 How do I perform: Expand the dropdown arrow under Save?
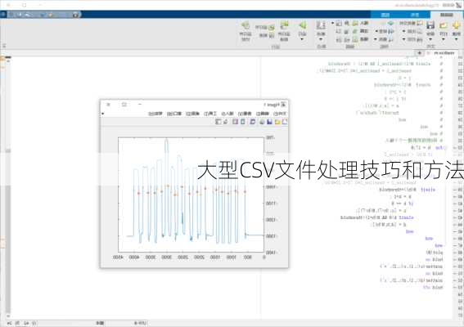430,39
